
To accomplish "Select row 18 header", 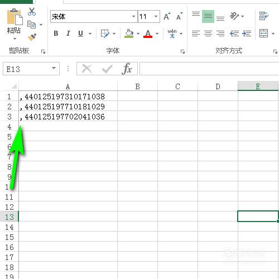I will coord(9,267).
